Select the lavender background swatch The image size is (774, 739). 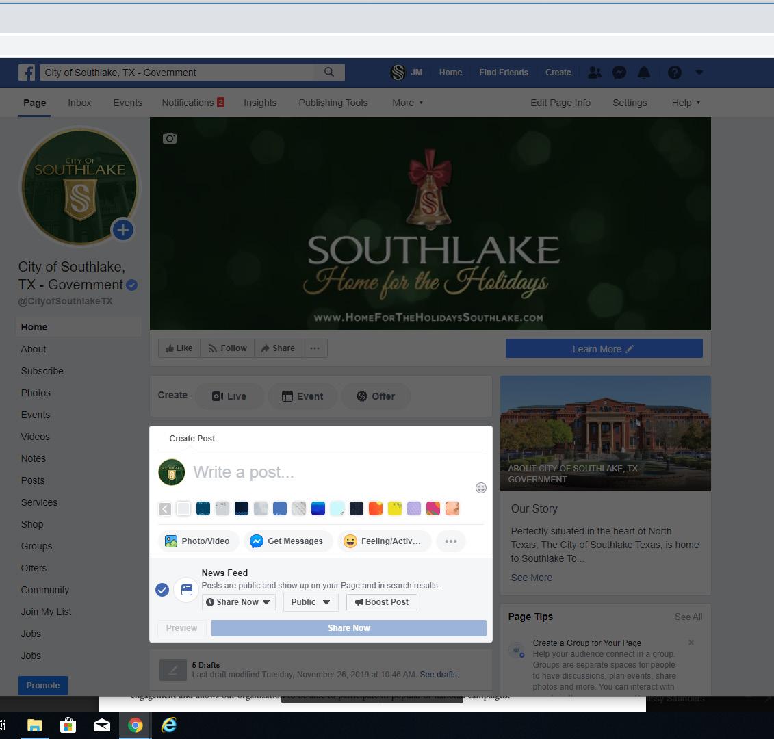click(x=413, y=508)
